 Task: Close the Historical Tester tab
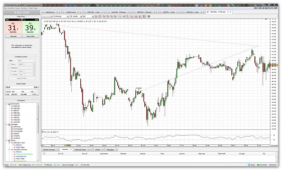point(91,150)
